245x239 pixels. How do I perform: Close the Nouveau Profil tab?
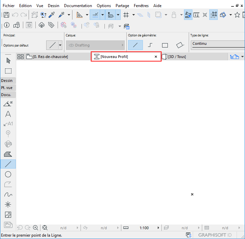click(156, 57)
